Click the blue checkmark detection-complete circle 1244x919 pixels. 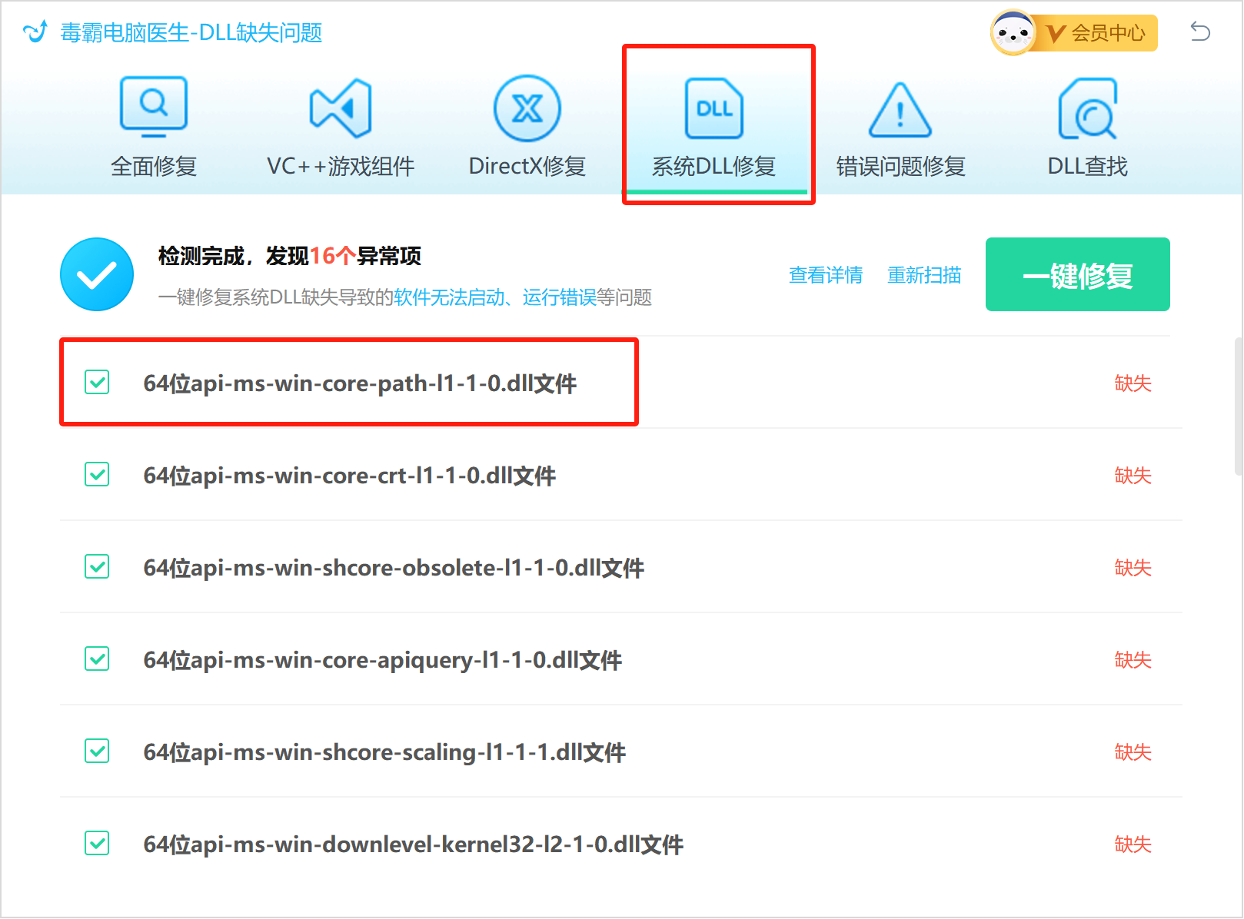96,274
